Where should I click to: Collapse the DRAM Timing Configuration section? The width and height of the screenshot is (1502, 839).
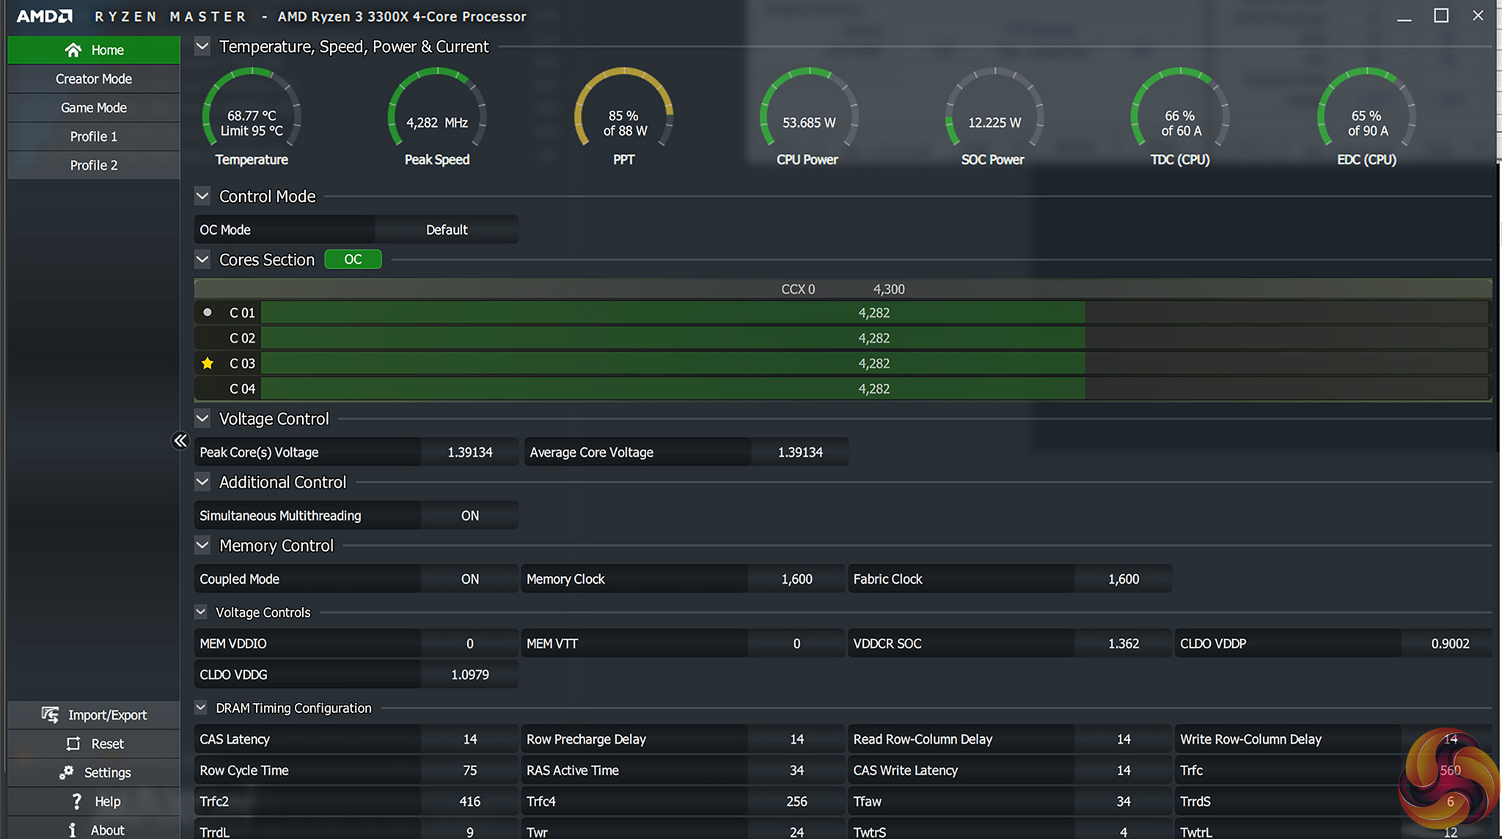coord(200,708)
